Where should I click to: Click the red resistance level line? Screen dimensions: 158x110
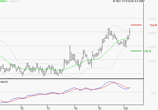[x=136, y=25]
